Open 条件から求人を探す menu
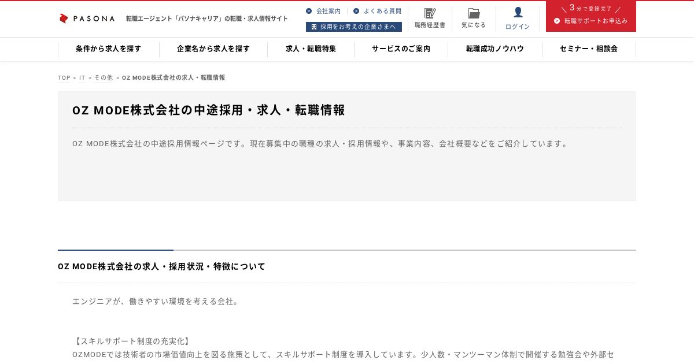This screenshot has width=694, height=364. pyautogui.click(x=108, y=49)
